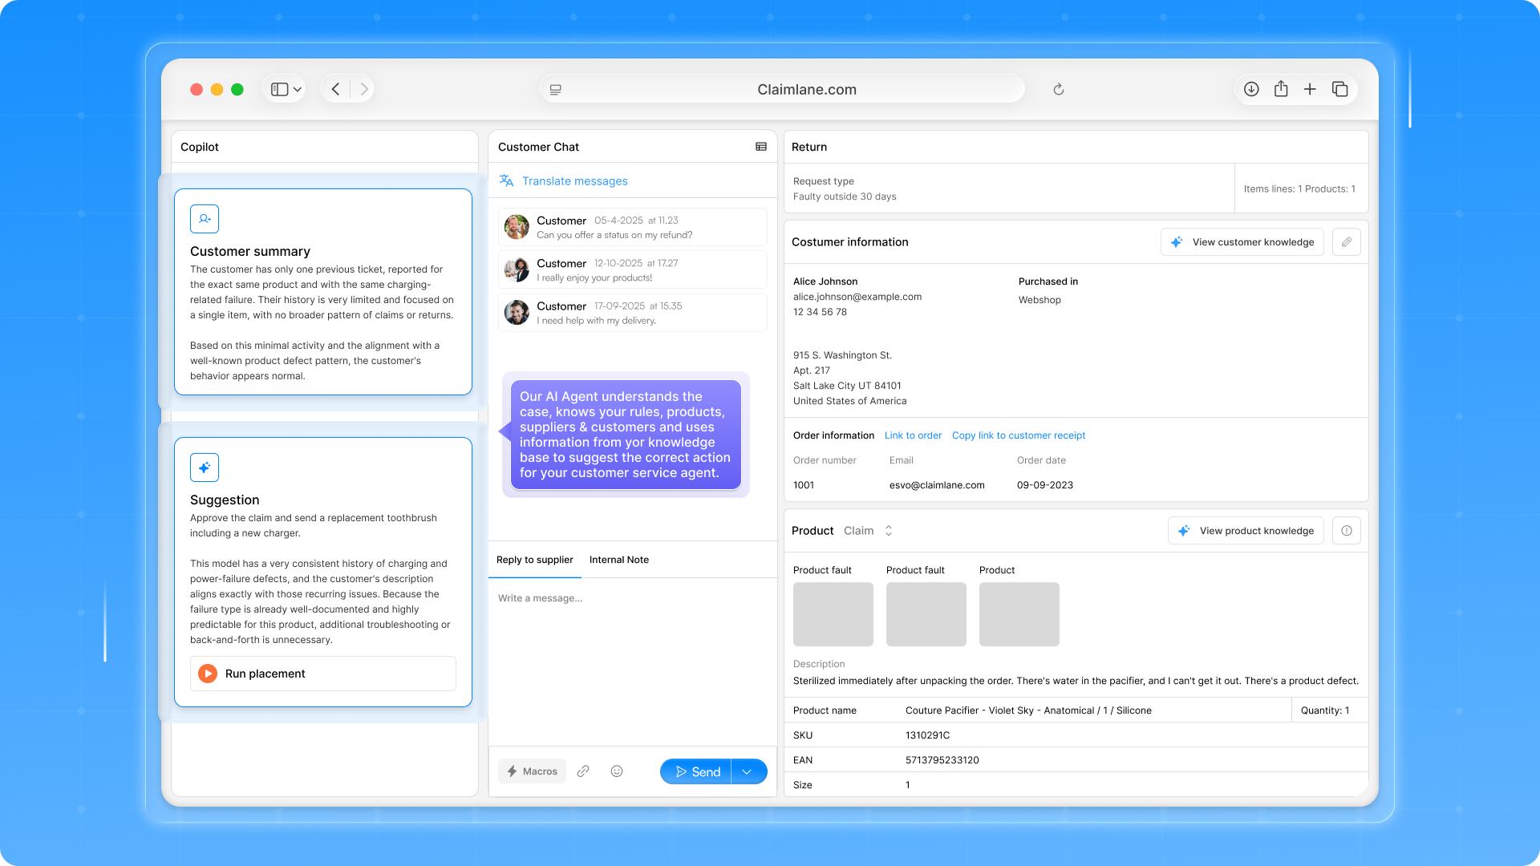This screenshot has height=866, width=1540.
Task: Open the sidebar toggle dropdown chevron
Action: [298, 90]
